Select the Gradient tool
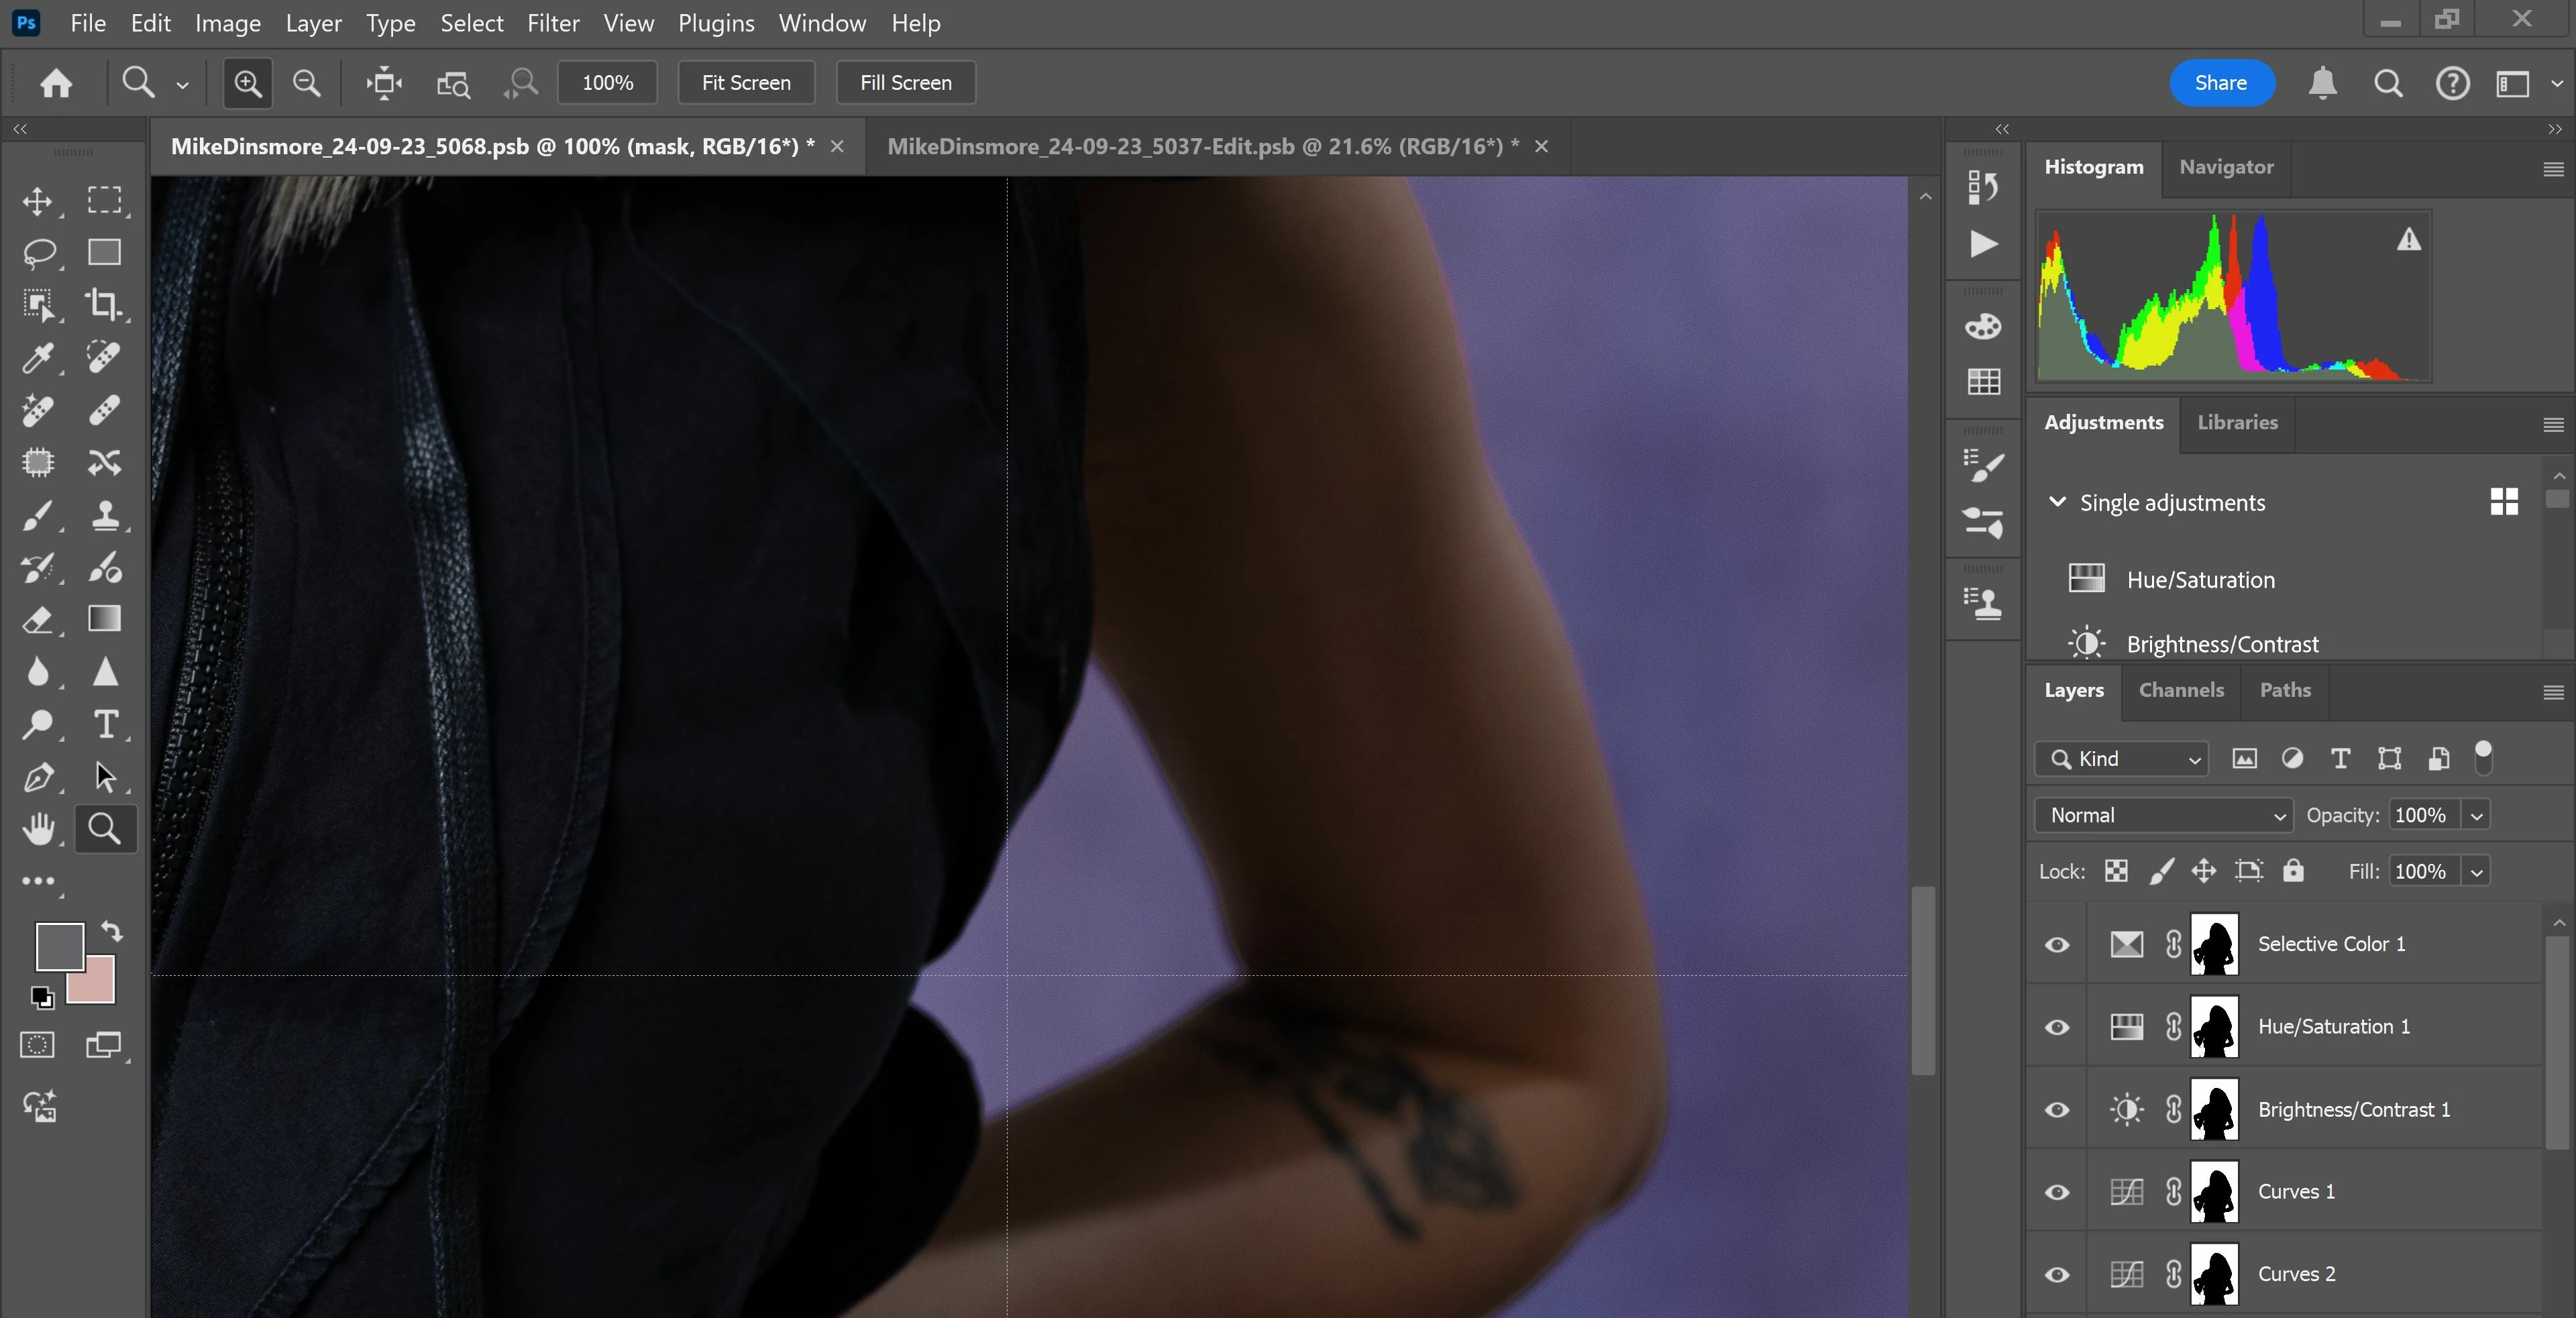Viewport: 2576px width, 1318px height. 104,619
